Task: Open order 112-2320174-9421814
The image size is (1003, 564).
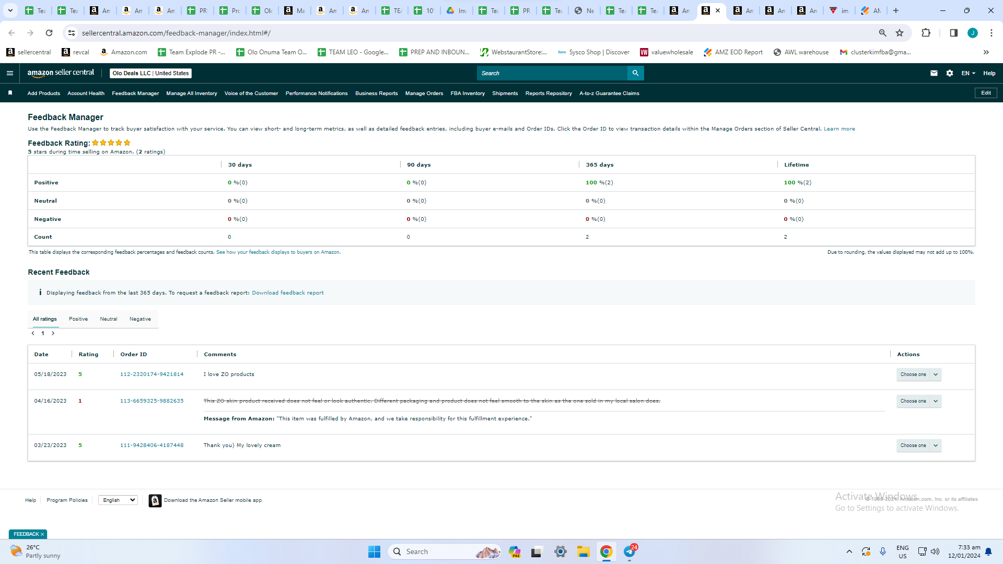Action: tap(152, 374)
